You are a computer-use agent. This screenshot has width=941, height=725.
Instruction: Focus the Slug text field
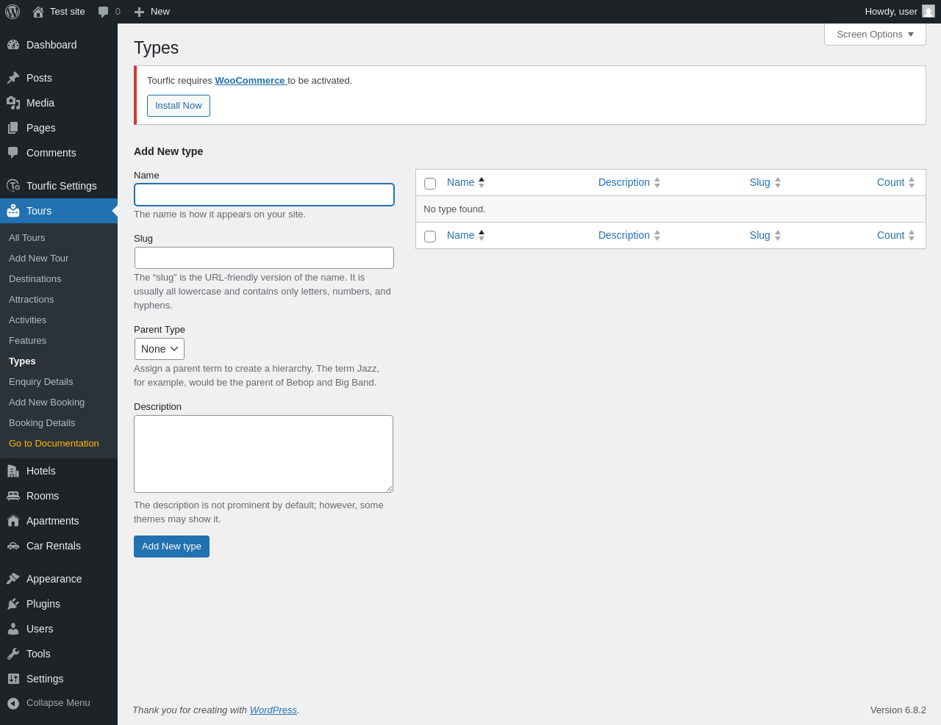point(264,258)
